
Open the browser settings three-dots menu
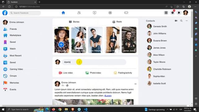tap(195, 7)
